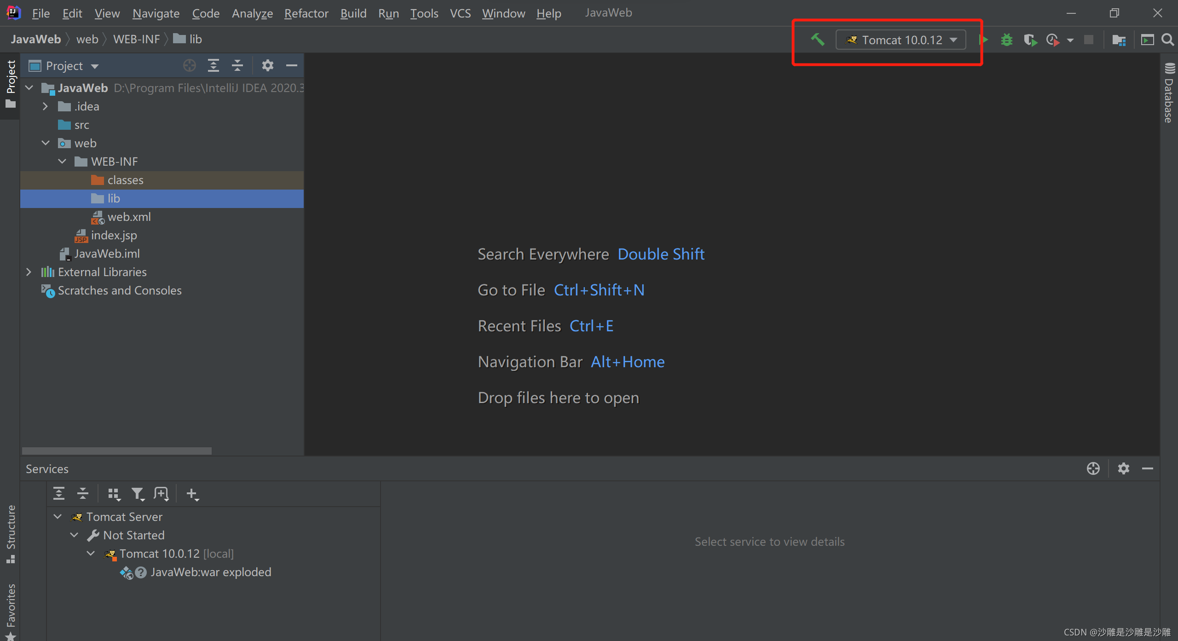Expand the .idea folder
The height and width of the screenshot is (641, 1178).
click(x=45, y=106)
